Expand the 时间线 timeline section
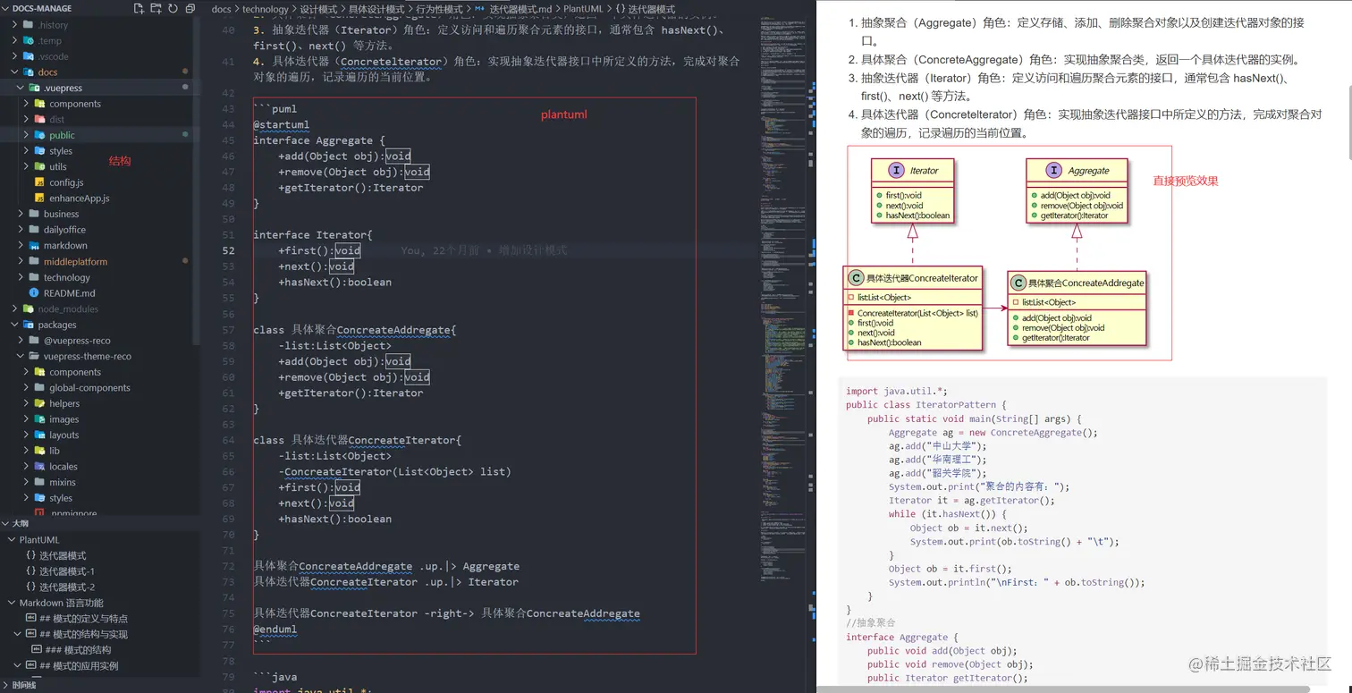Viewport: 1352px width, 693px height. click(x=6, y=685)
